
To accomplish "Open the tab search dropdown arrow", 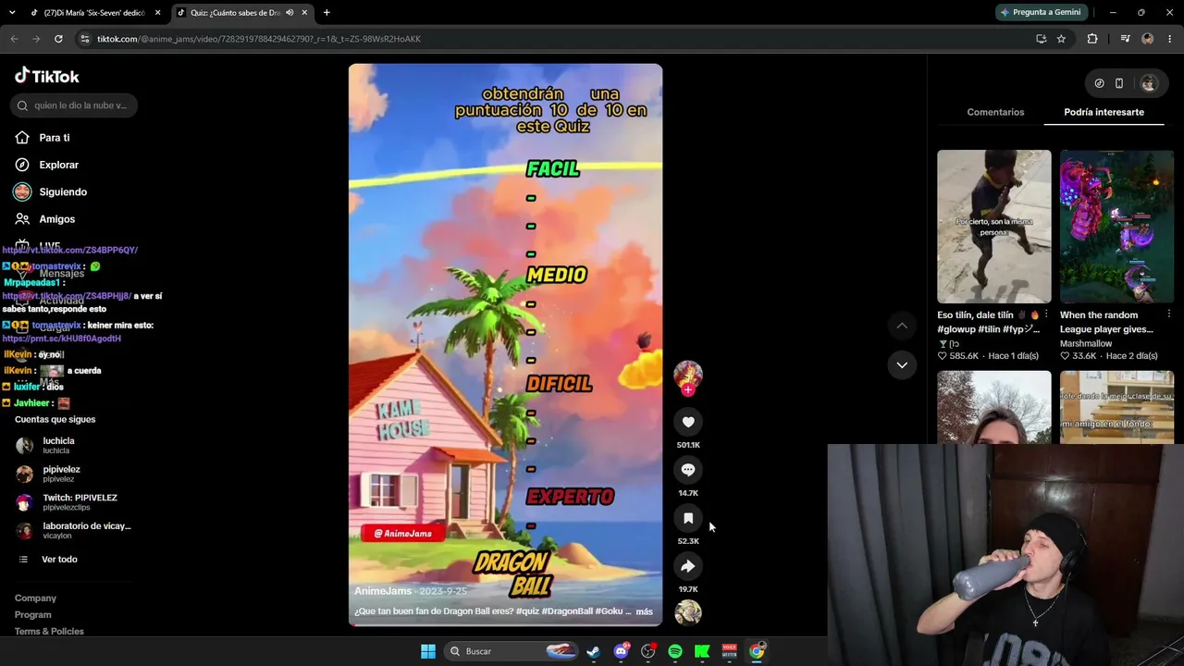I will [13, 13].
